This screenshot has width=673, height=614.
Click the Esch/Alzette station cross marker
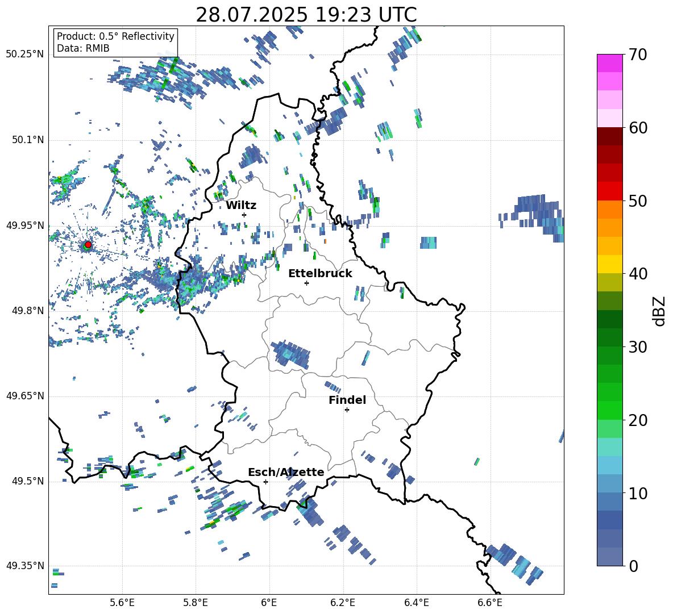pyautogui.click(x=265, y=482)
